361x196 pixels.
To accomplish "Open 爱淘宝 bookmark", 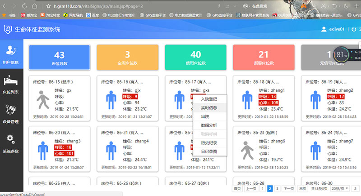I will pyautogui.click(x=29, y=15).
